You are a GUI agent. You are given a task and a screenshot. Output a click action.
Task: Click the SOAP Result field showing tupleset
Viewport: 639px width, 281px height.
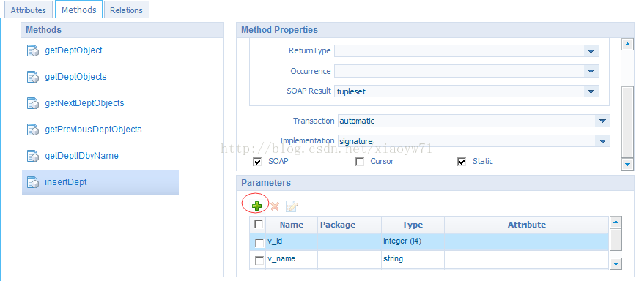click(x=467, y=91)
